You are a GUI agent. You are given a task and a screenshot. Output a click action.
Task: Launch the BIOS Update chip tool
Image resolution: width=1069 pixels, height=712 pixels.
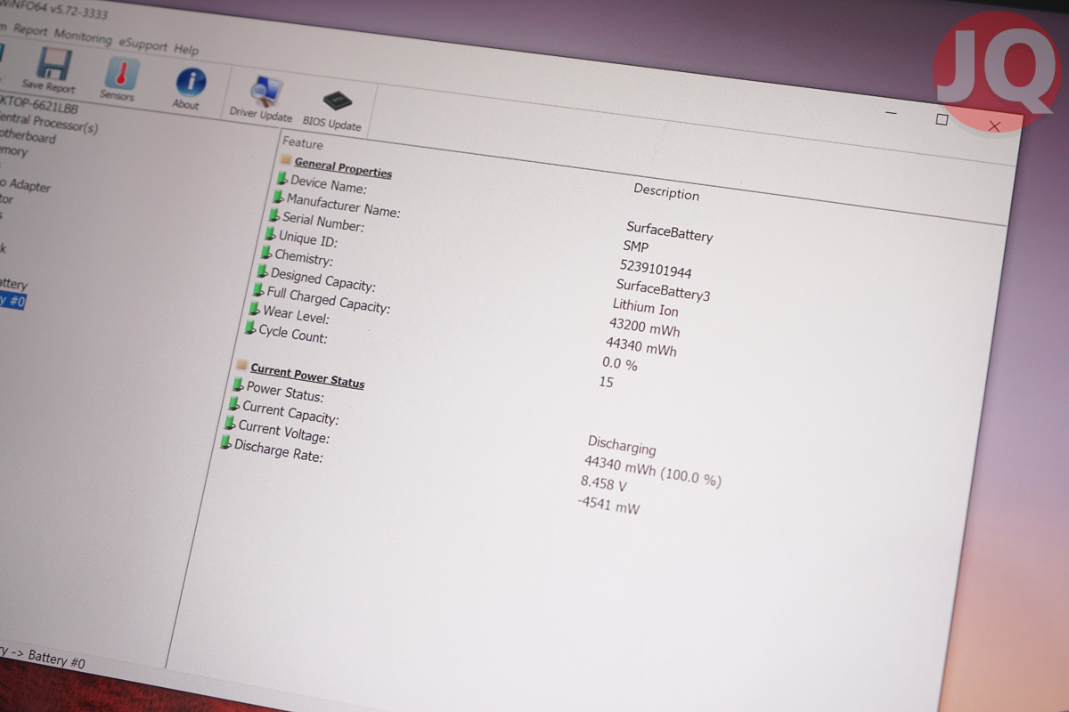tap(337, 101)
